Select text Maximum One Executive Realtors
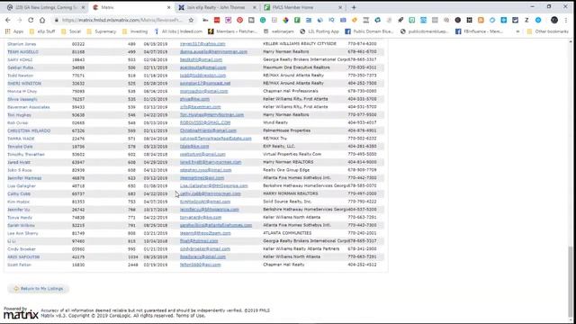This screenshot has width=576, height=324. coord(296,67)
